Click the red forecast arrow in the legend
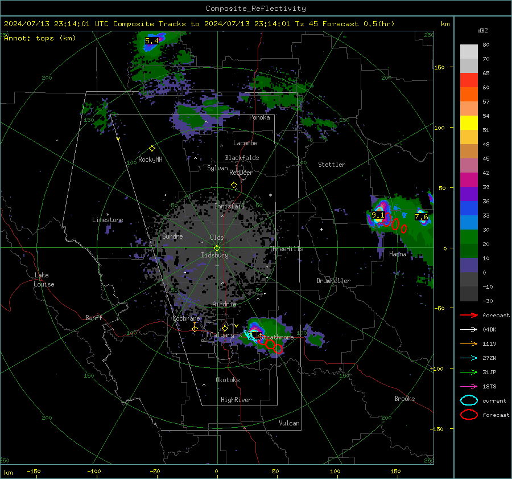This screenshot has height=479, width=512. point(469,315)
